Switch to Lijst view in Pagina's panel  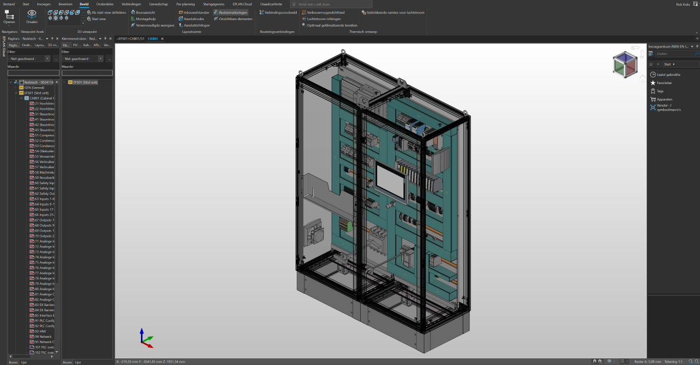(24, 362)
